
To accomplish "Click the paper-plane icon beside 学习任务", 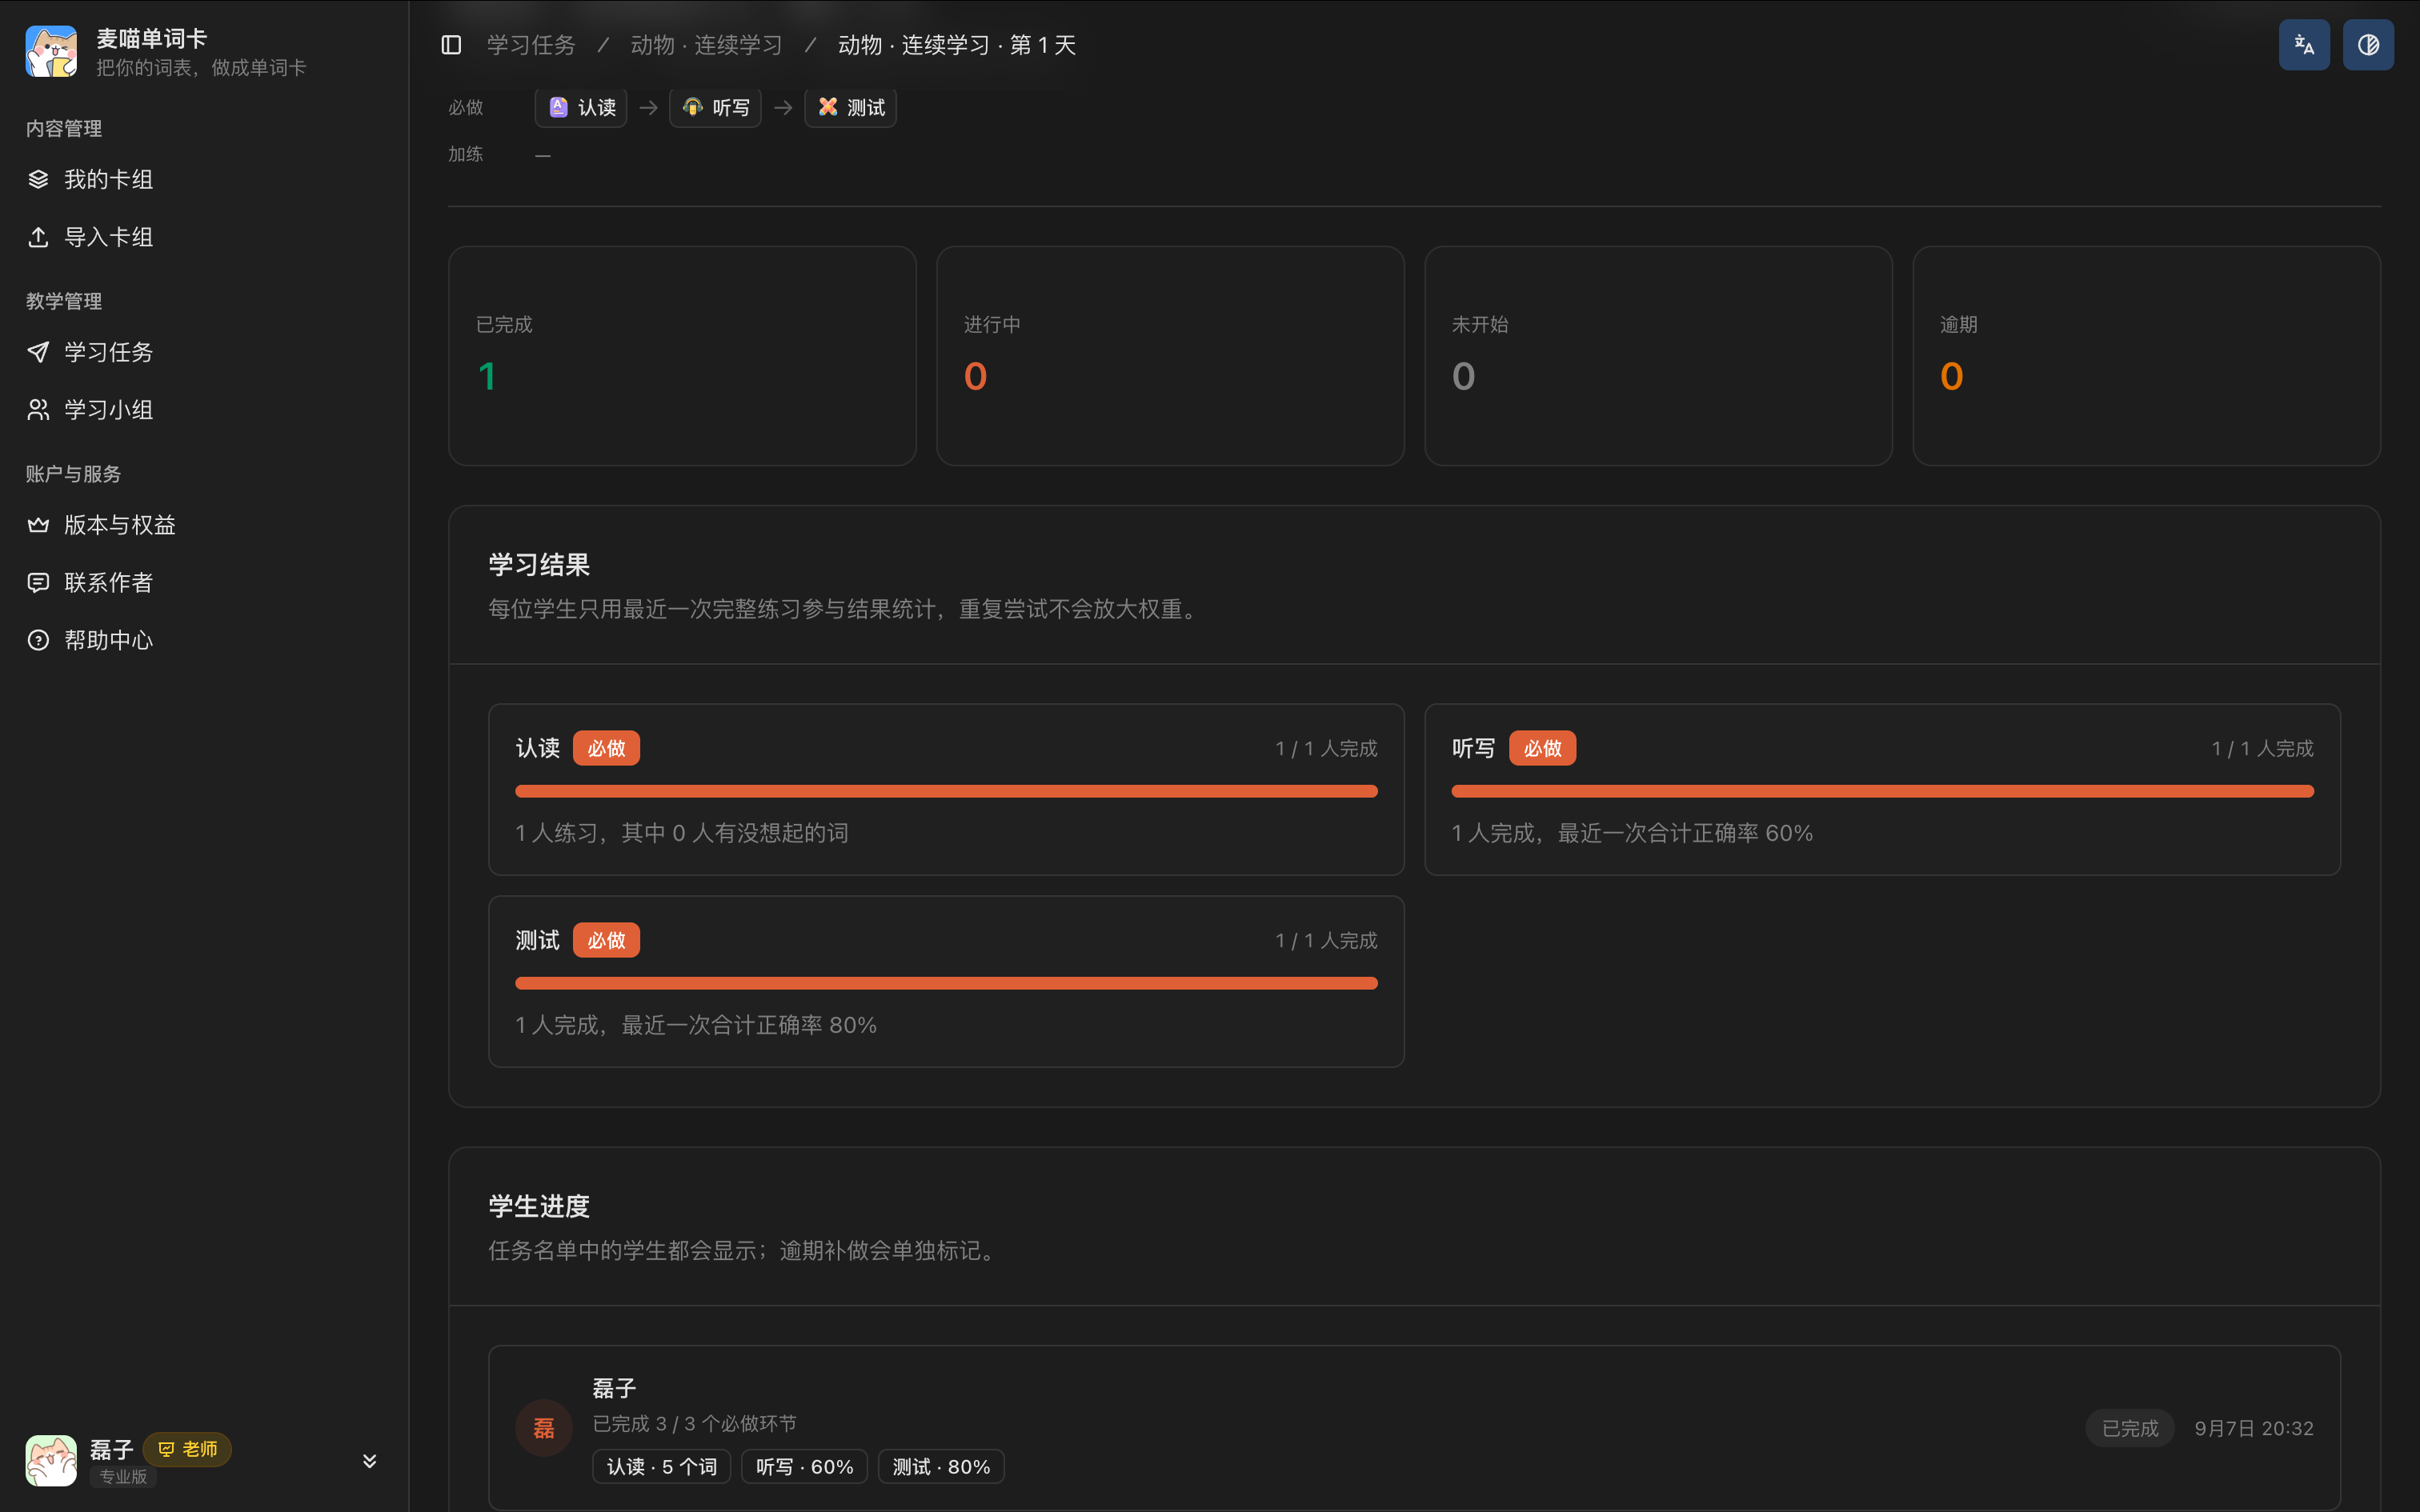I will tap(38, 352).
